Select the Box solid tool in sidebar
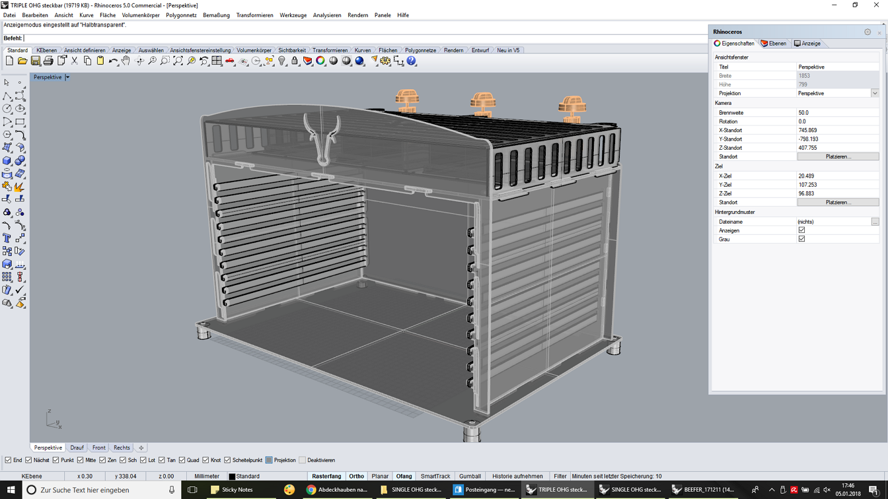 (7, 161)
